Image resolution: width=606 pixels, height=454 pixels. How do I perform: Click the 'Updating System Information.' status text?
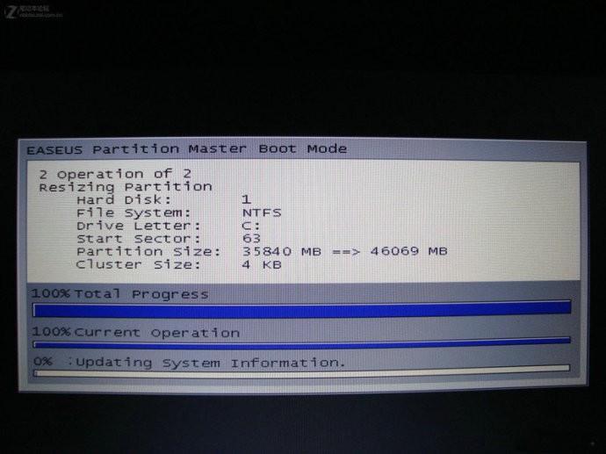point(210,363)
